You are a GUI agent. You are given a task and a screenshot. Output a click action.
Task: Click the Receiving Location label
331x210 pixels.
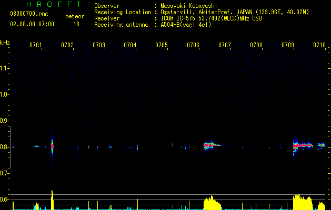123,12
